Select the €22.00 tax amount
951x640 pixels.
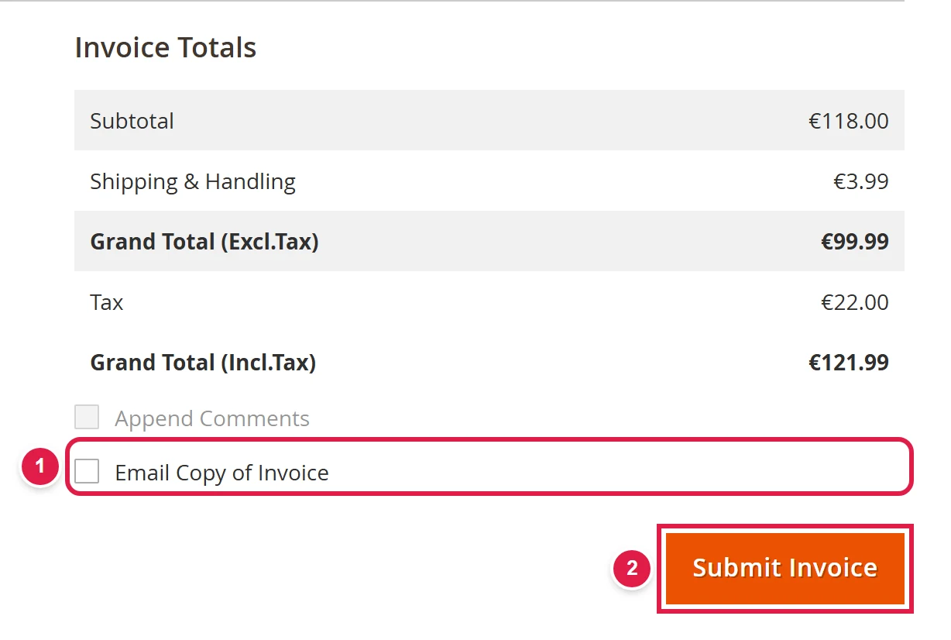pyautogui.click(x=855, y=302)
